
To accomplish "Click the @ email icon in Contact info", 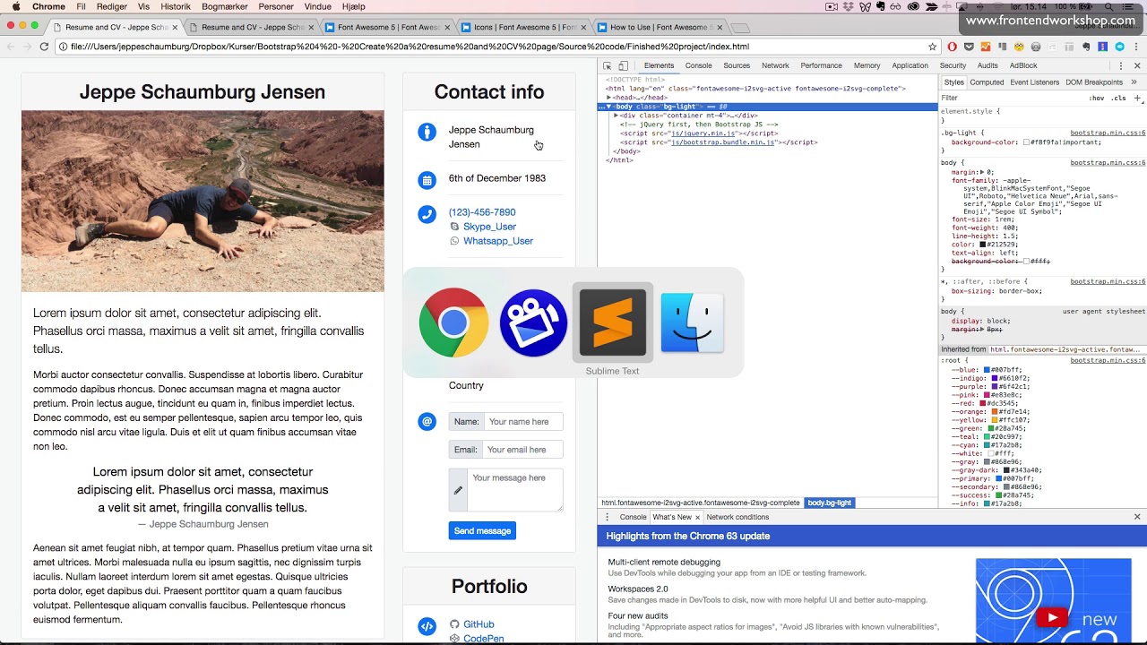I will (x=427, y=421).
